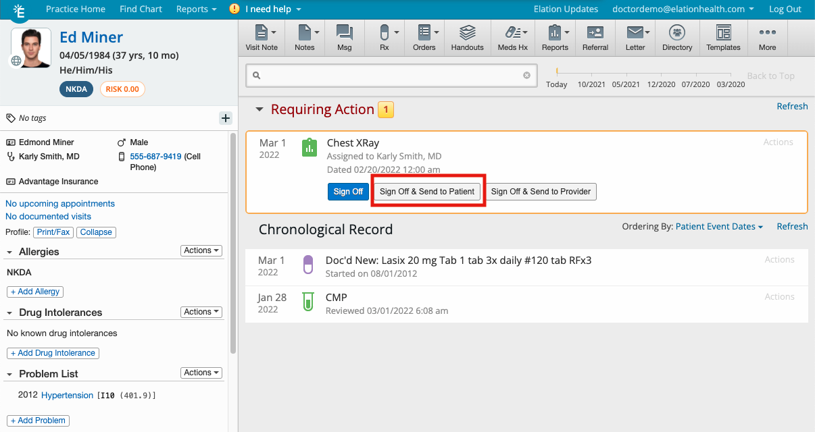The width and height of the screenshot is (815, 432).
Task: Open the Visit Note toolbar icon
Action: [261, 38]
